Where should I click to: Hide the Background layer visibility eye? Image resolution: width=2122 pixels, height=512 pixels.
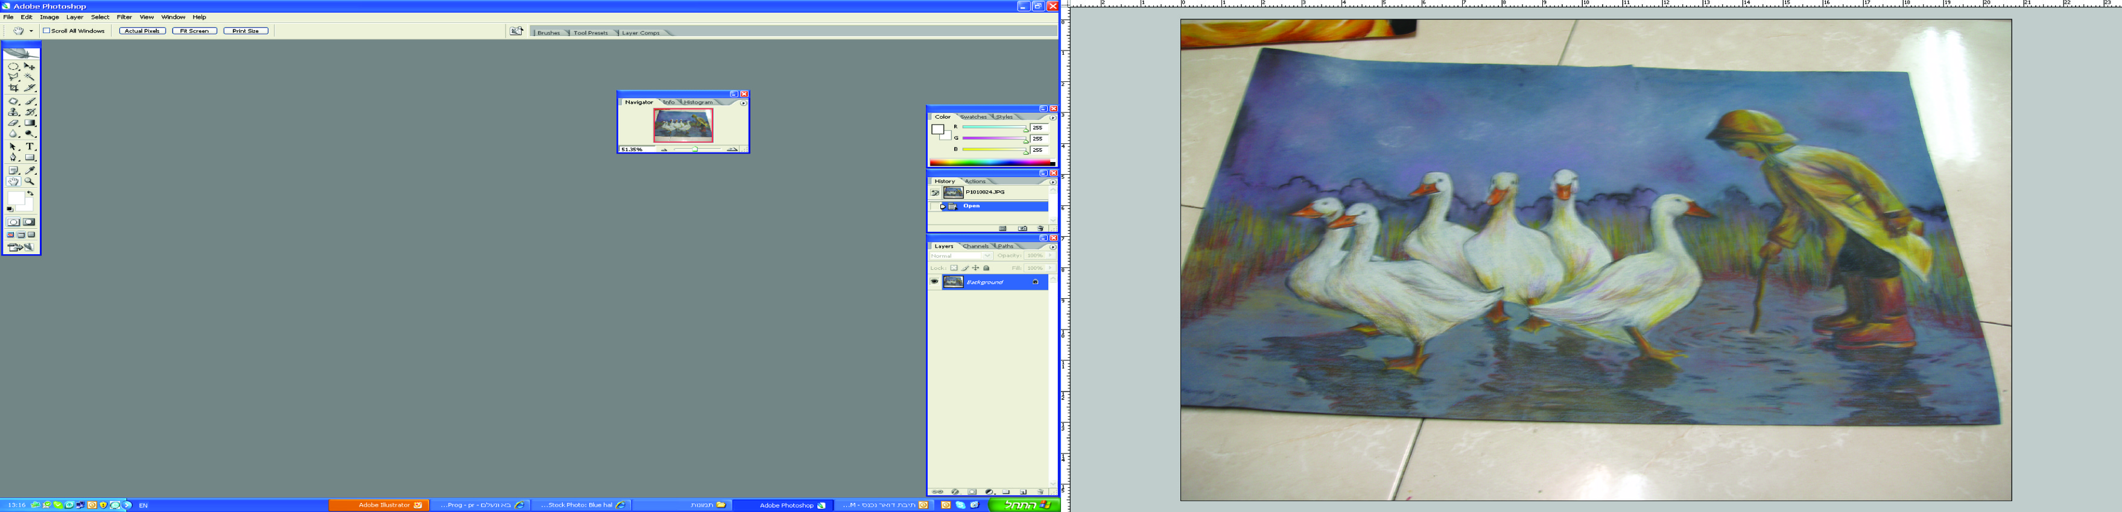coord(934,281)
